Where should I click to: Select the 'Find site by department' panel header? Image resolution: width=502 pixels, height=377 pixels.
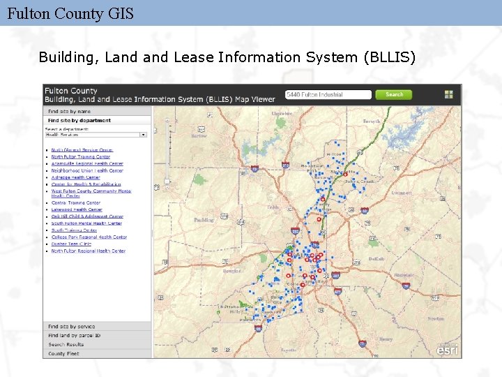97,120
